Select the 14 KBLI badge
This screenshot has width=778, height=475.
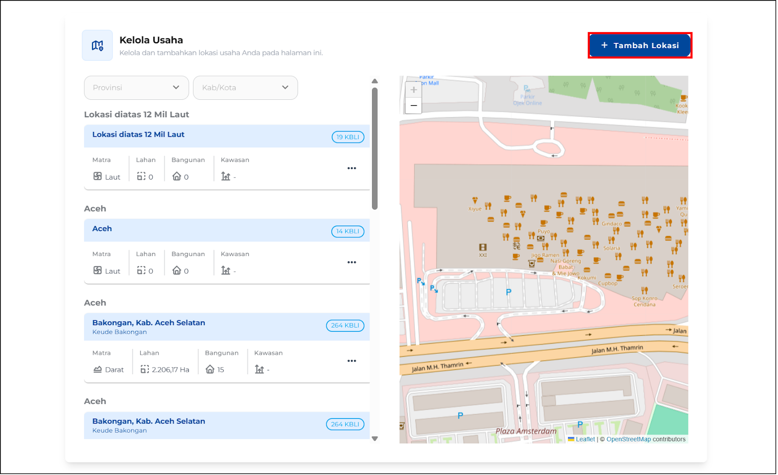348,231
